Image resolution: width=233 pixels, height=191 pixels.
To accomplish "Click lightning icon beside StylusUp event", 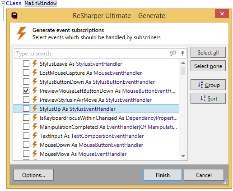I will (x=35, y=109).
